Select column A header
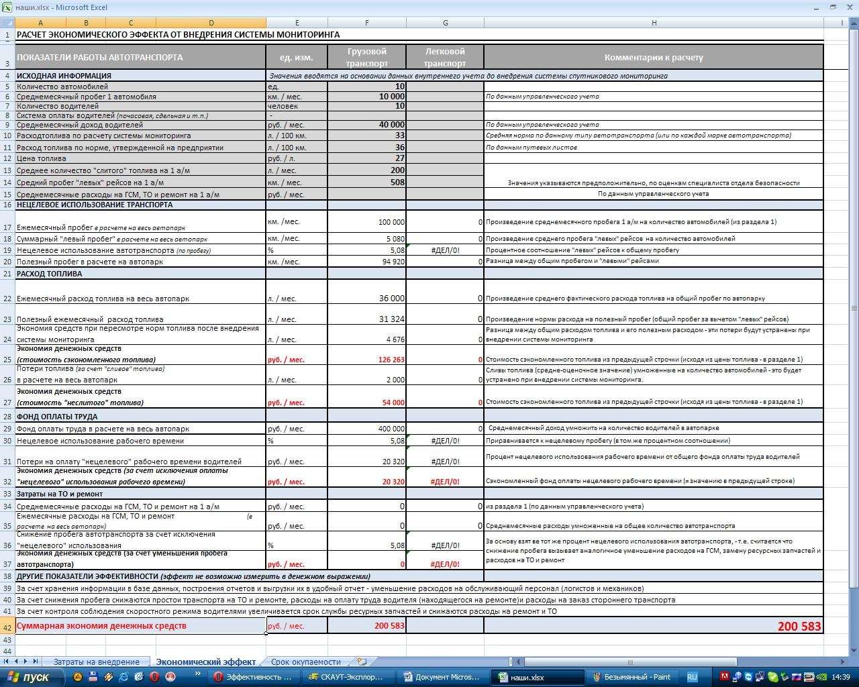The height and width of the screenshot is (687, 859). (x=40, y=23)
